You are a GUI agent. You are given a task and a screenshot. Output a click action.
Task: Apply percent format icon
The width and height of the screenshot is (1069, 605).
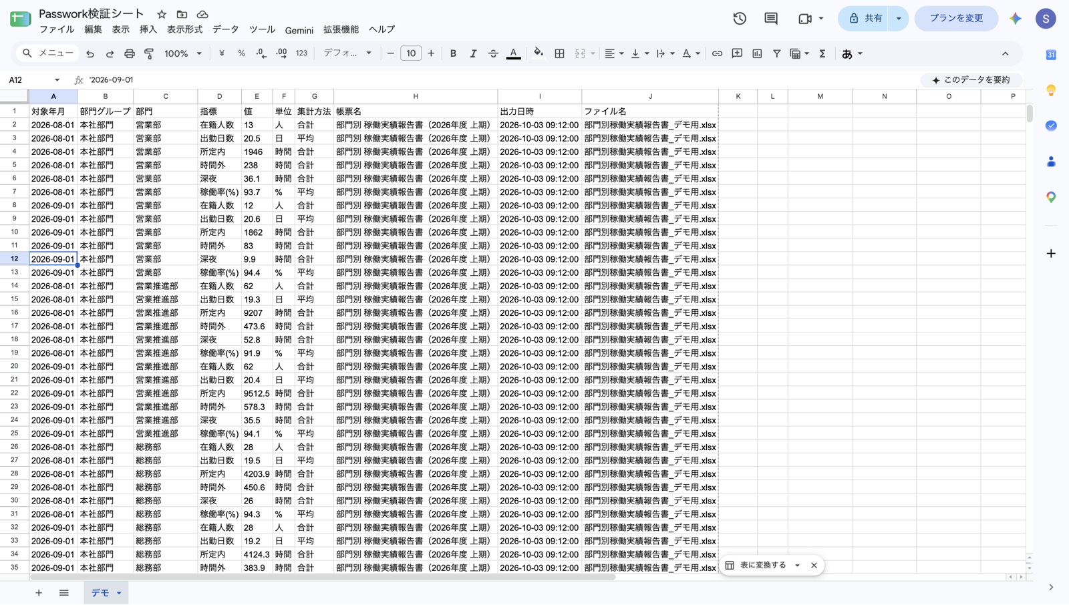241,54
